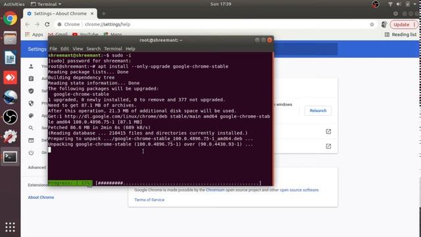The width and height of the screenshot is (421, 237).
Task: Open the Wi-Fi network indicator
Action: (390, 4)
